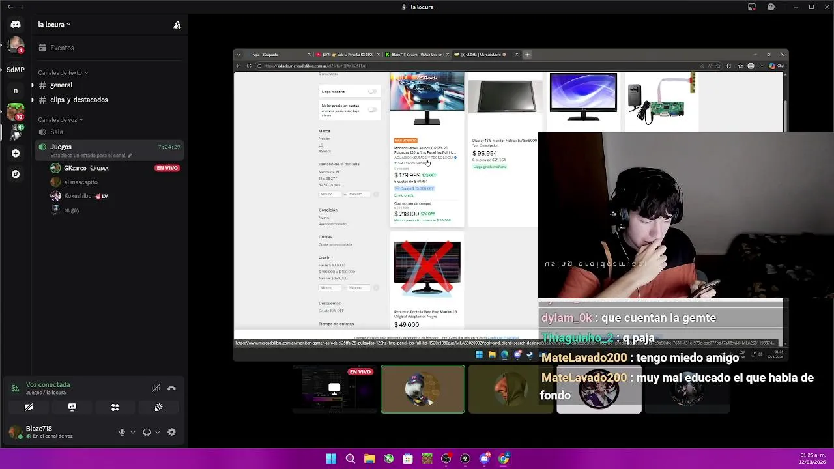Screen dimensions: 834x469
Task: Share your screen from voice panel
Action: pyautogui.click(x=72, y=407)
